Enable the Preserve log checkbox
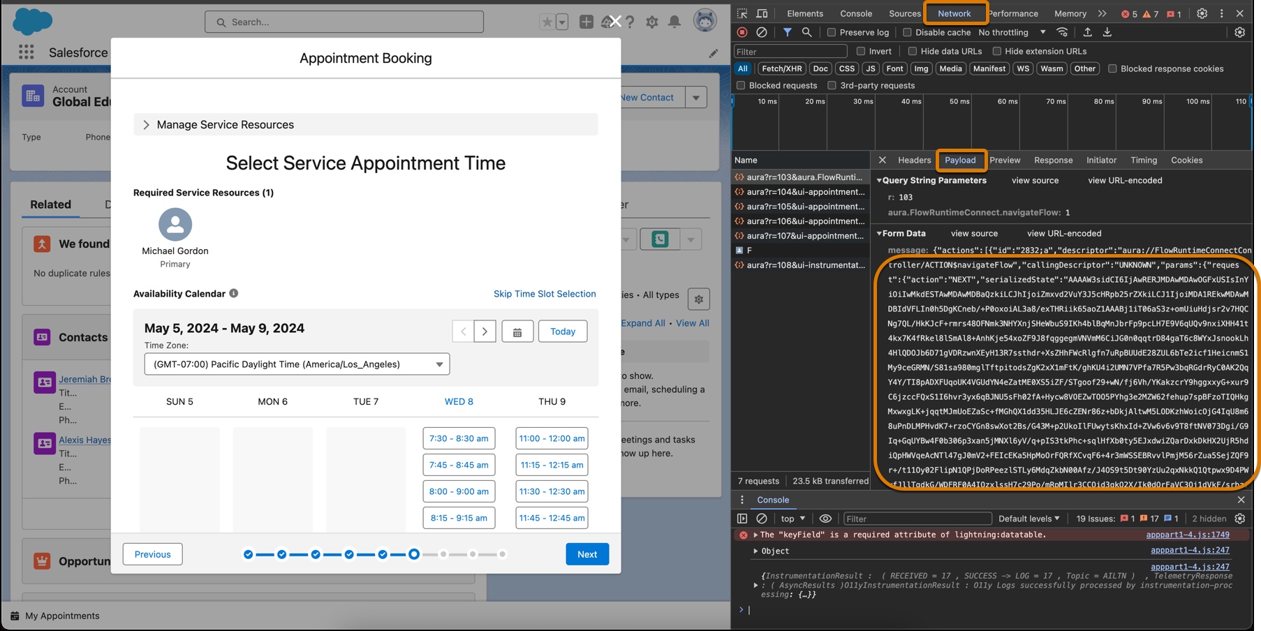This screenshot has width=1261, height=631. pyautogui.click(x=831, y=32)
